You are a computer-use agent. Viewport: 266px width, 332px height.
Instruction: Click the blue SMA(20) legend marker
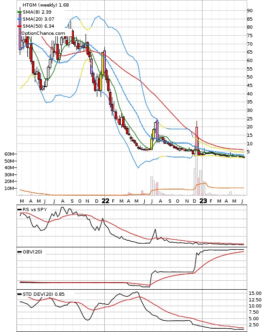19,19
